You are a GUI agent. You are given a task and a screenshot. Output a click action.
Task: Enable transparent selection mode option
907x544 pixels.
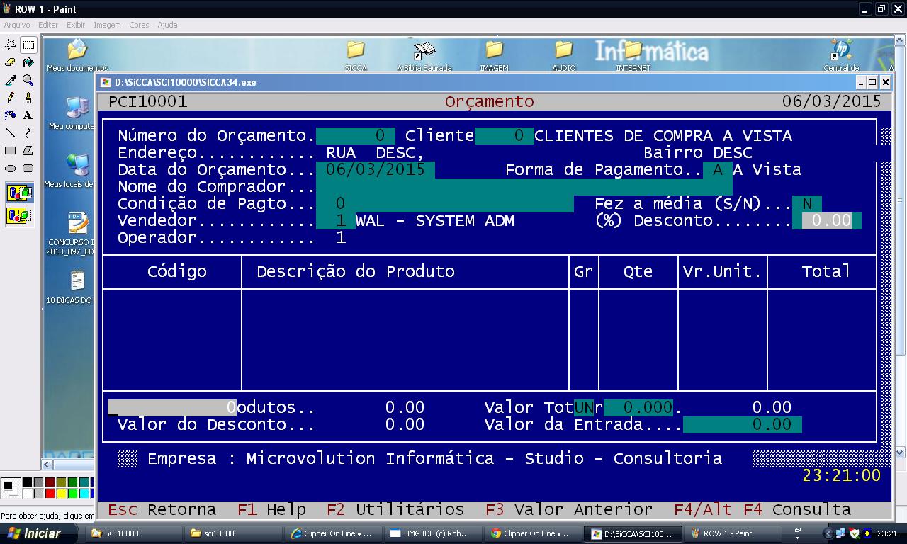[x=19, y=215]
